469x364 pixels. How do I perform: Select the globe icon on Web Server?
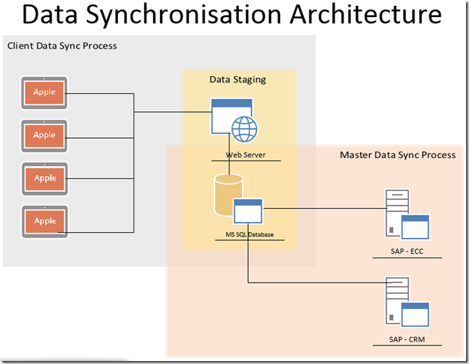(243, 130)
